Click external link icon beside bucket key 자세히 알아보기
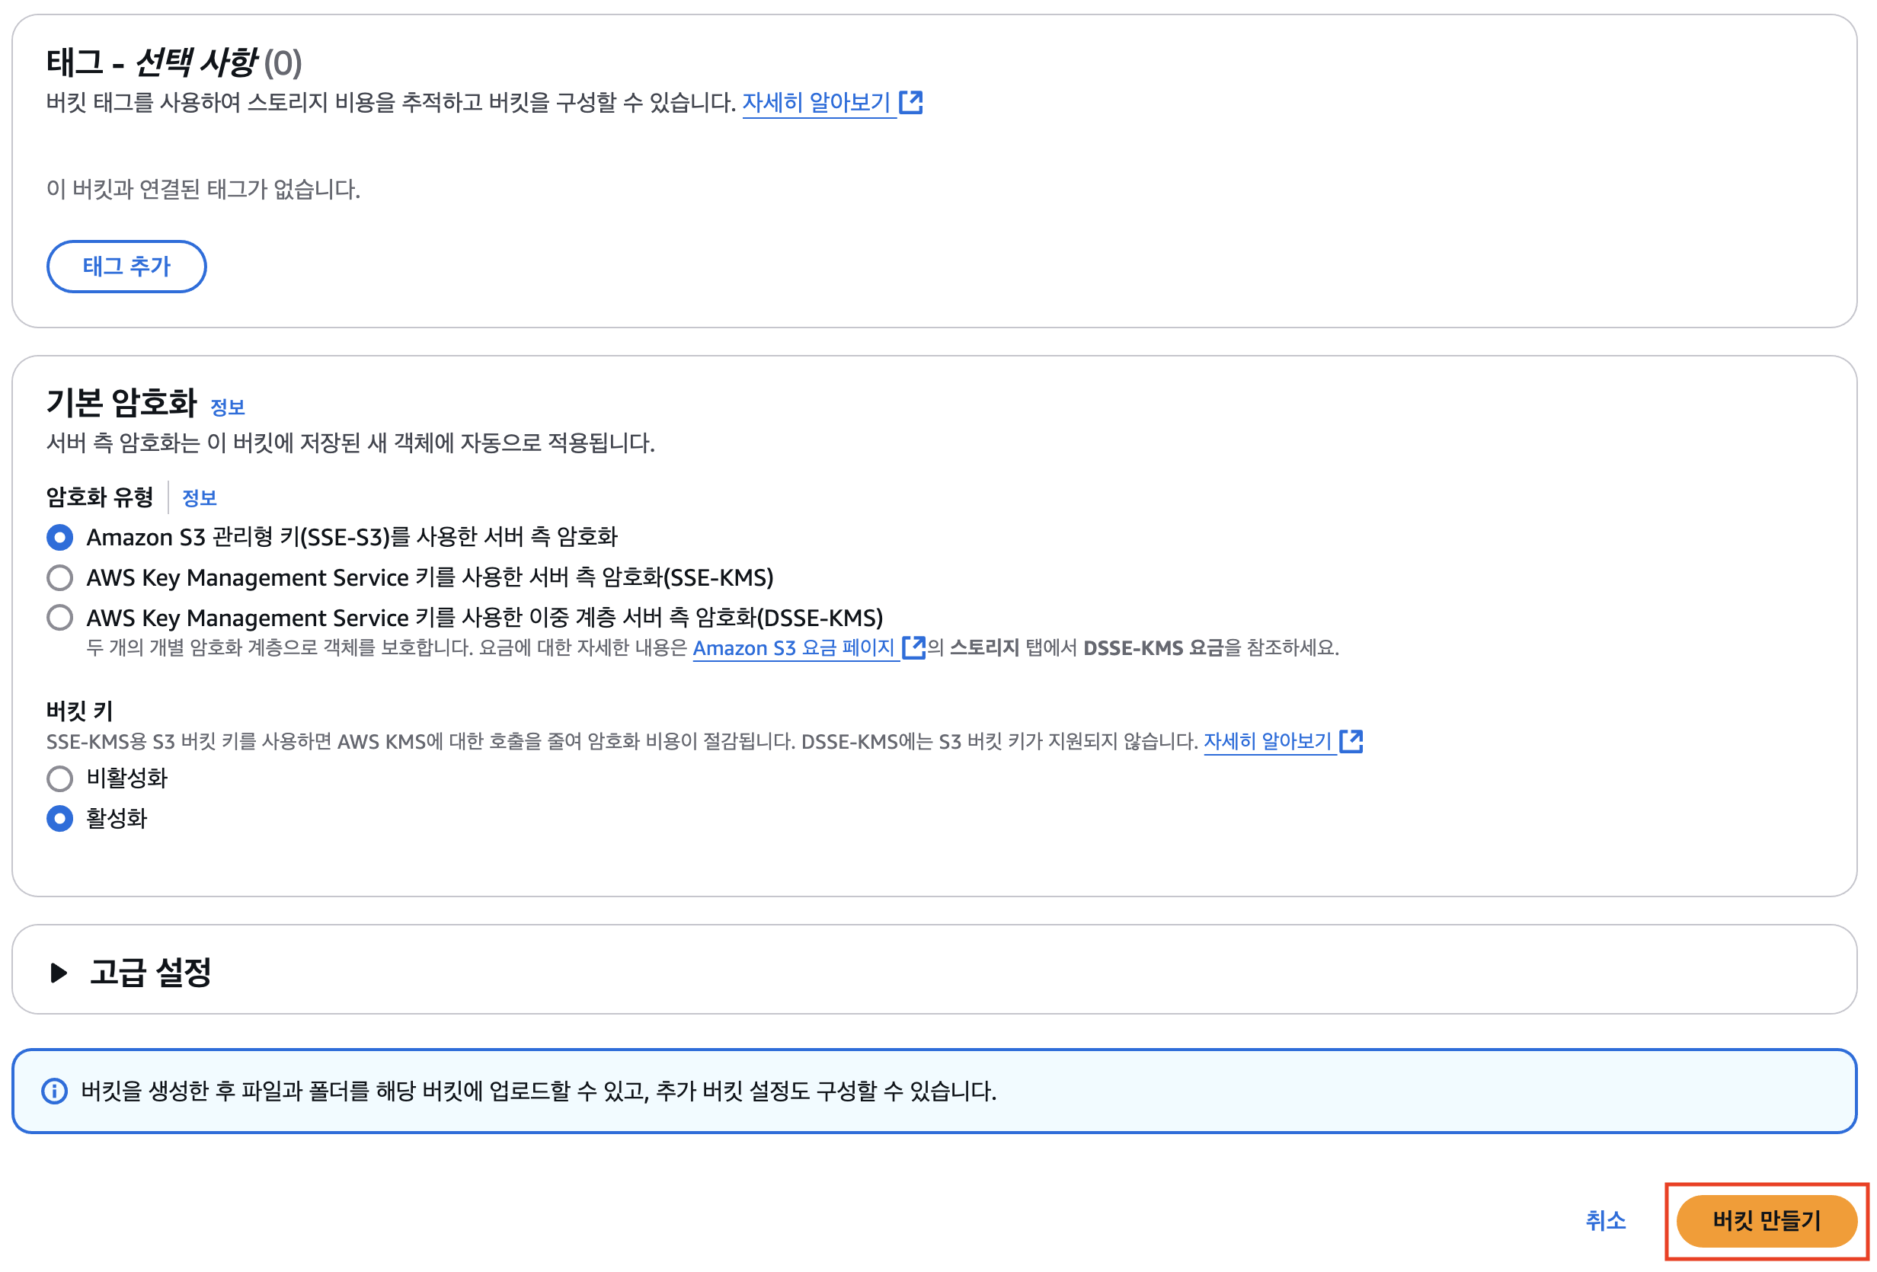 point(1351,741)
